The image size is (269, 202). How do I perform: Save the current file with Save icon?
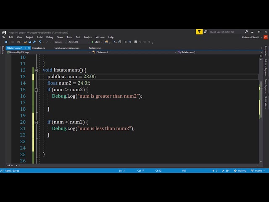point(30,42)
